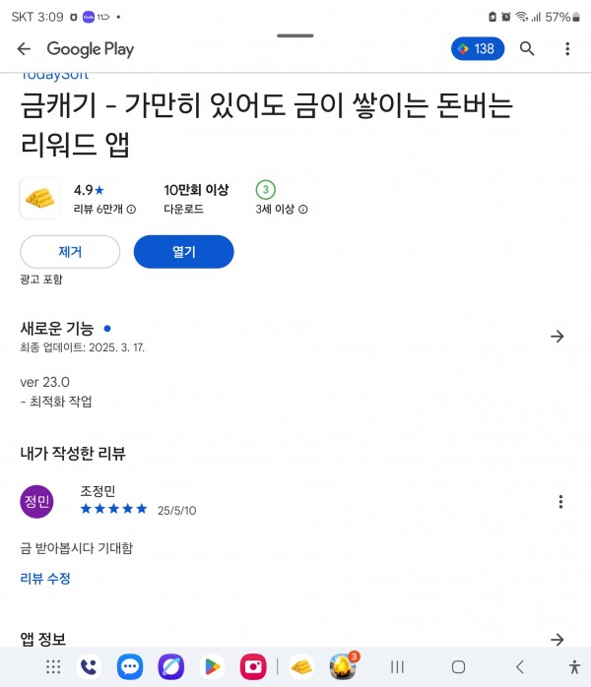Expand the 새로운 기능 section arrow

tap(558, 336)
